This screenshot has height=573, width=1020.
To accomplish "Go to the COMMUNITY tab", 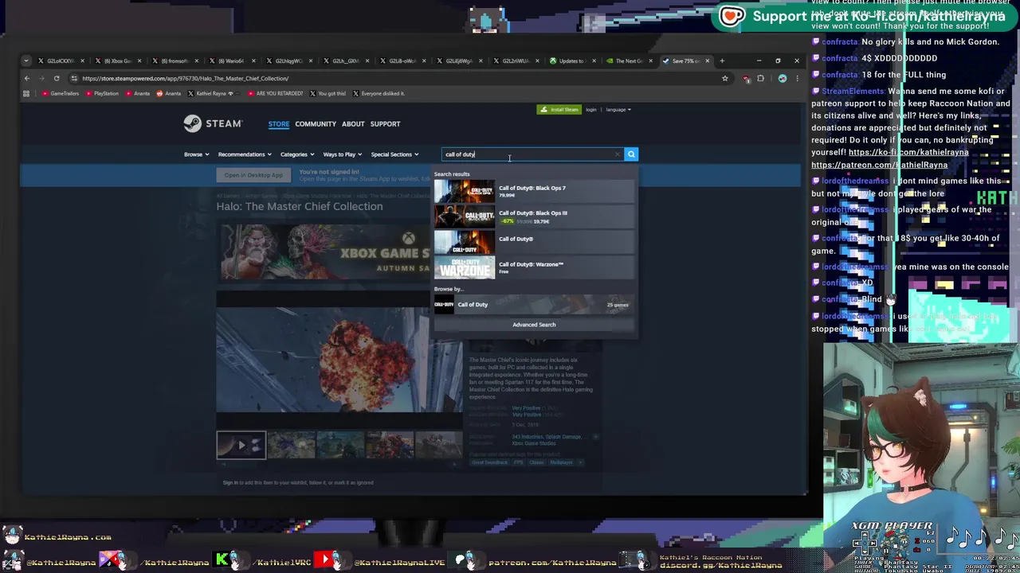I will [316, 124].
